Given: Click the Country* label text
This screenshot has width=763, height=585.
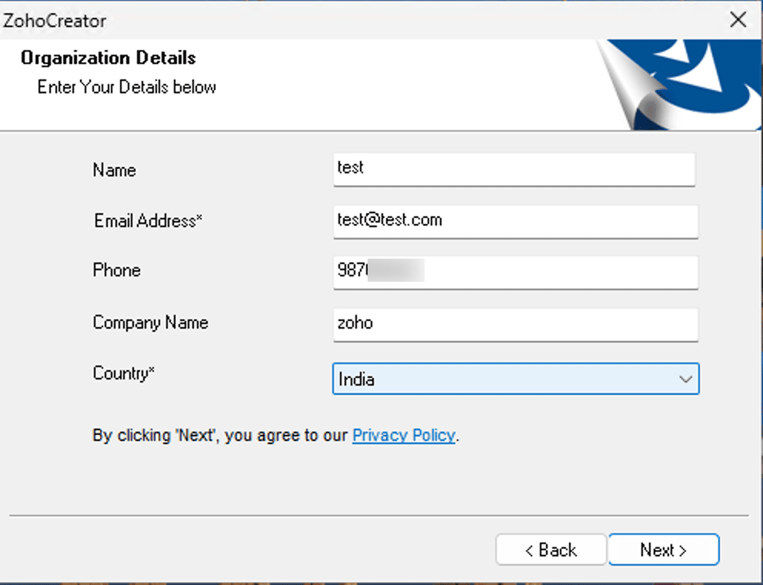Looking at the screenshot, I should coord(123,373).
